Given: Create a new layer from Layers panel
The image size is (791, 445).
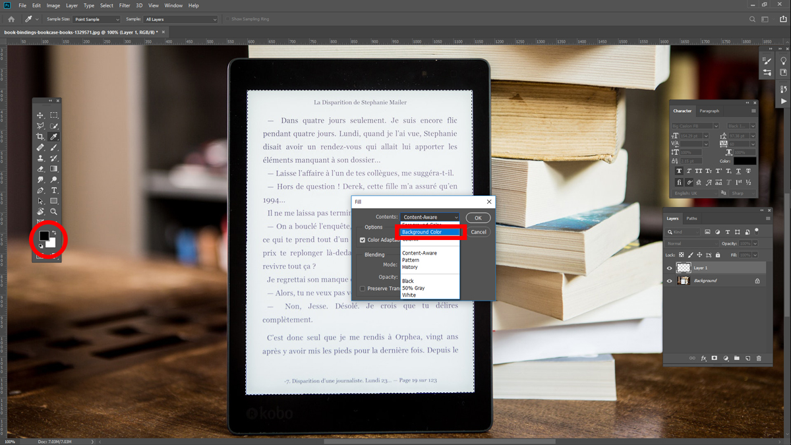Looking at the screenshot, I should point(747,358).
